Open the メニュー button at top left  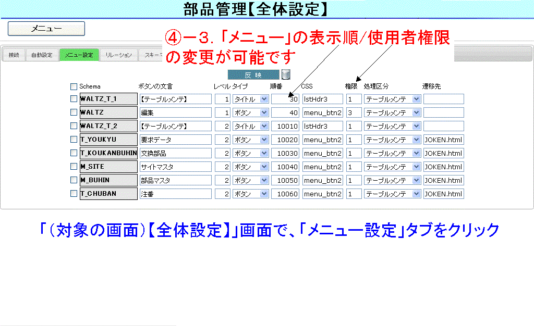tap(46, 29)
